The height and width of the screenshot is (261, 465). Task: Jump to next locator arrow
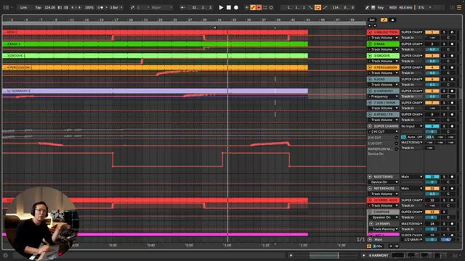(x=375, y=25)
